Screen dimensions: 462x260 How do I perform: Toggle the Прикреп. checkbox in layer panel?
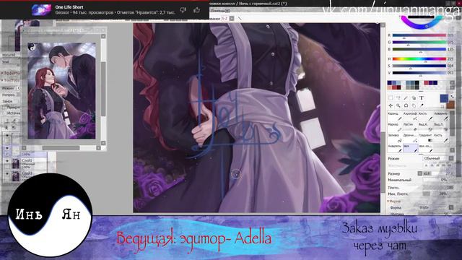pos(5,108)
